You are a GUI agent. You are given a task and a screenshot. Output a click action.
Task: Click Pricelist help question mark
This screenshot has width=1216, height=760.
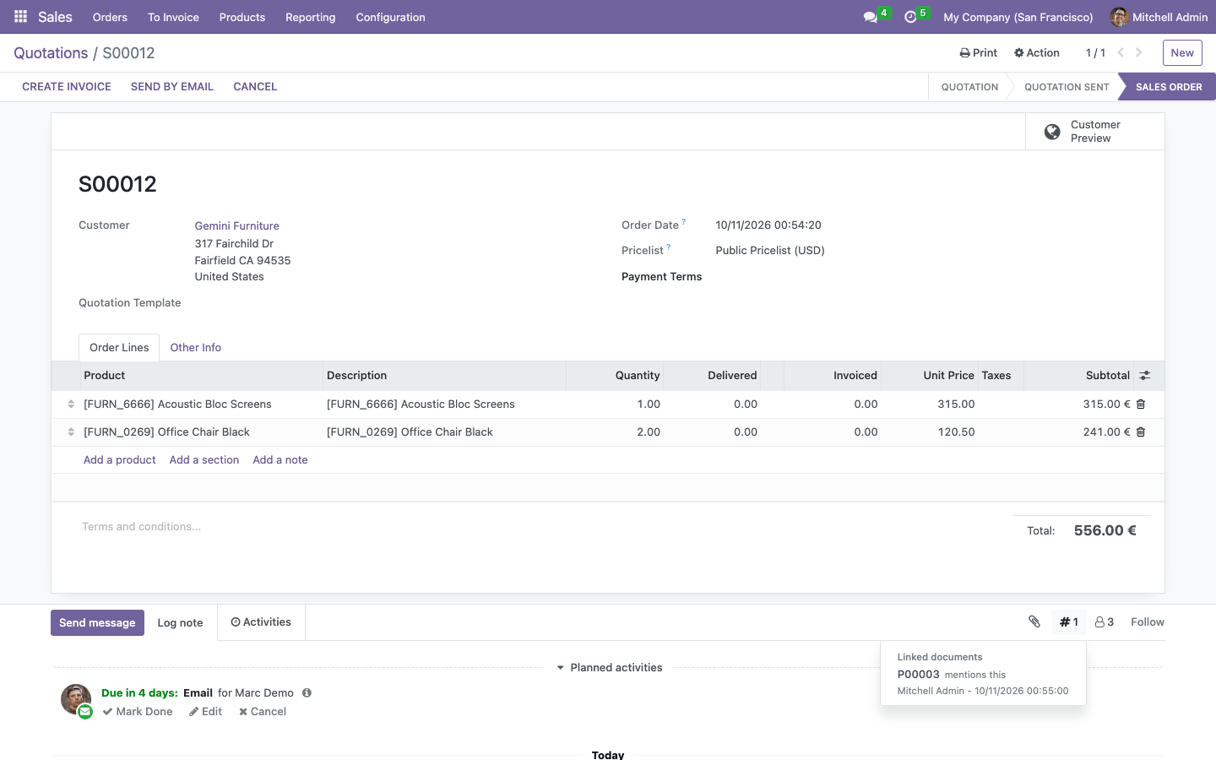point(669,247)
